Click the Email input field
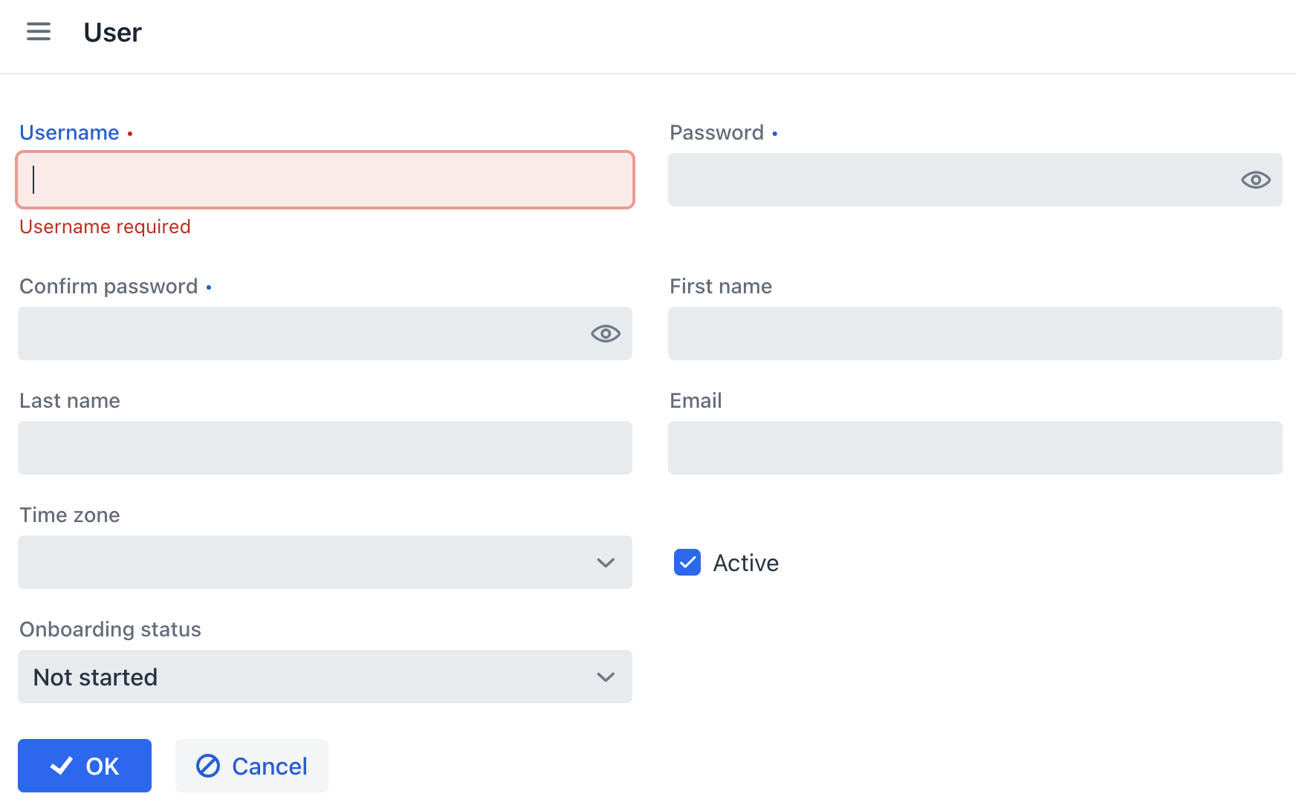 pos(974,448)
